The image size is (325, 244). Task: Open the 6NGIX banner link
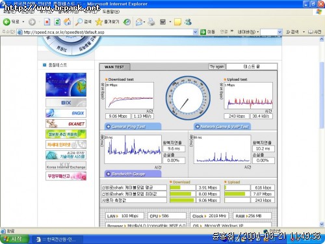66,113
